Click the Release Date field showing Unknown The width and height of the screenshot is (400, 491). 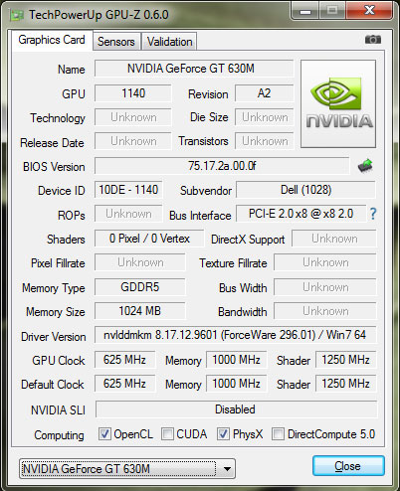pyautogui.click(x=133, y=141)
